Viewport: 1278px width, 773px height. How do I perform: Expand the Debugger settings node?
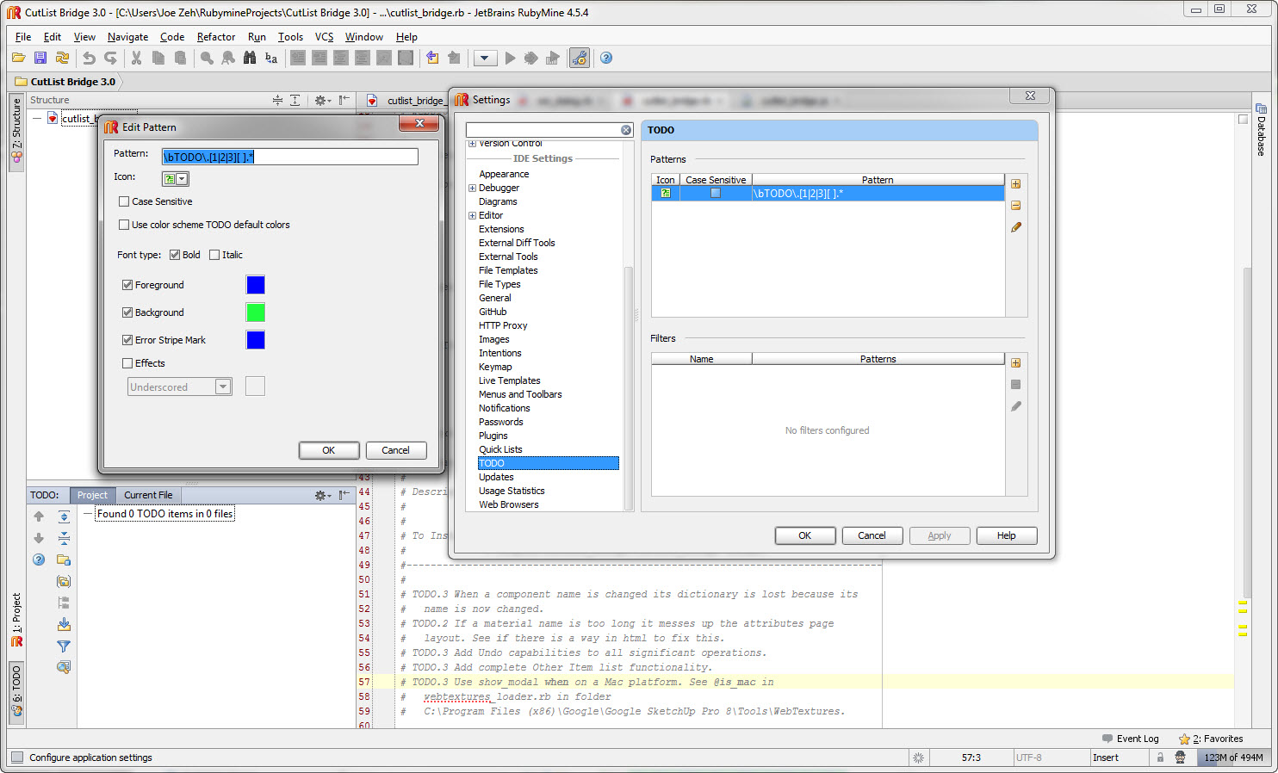pyautogui.click(x=472, y=188)
